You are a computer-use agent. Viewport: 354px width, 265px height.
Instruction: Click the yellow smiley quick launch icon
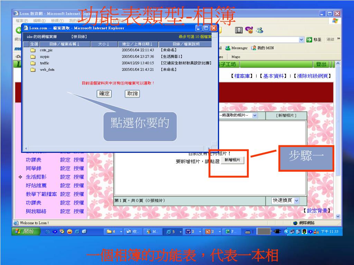tap(69, 232)
